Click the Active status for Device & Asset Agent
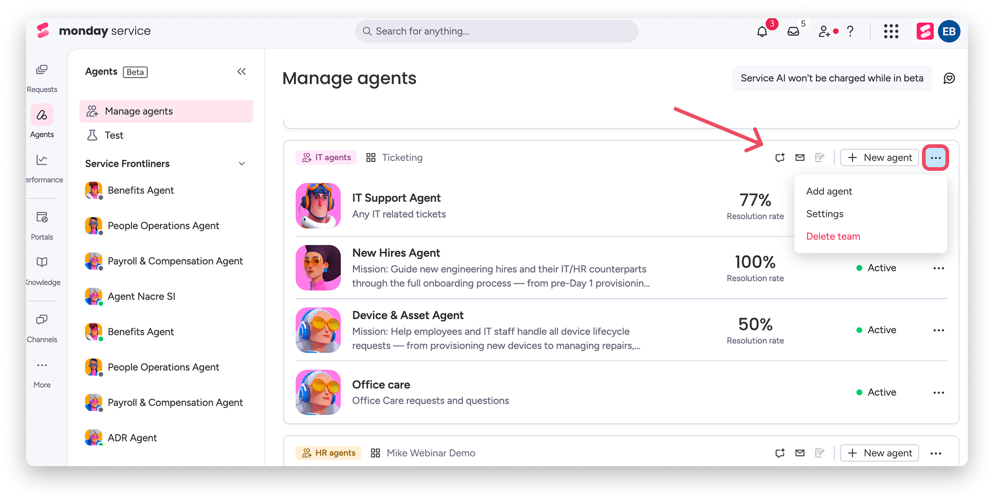This screenshot has height=500, width=994. click(877, 330)
